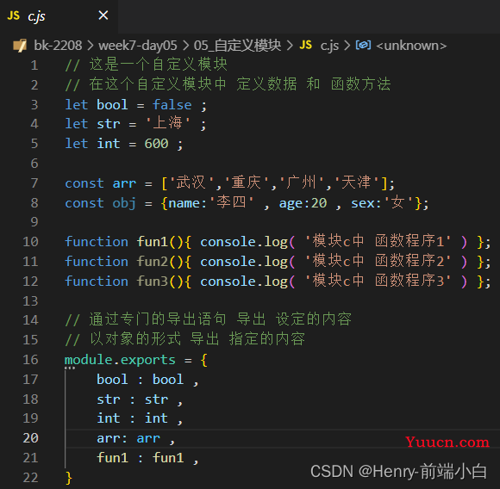The image size is (500, 489).
Task: Click closing brace on line 22
Action: tap(69, 478)
